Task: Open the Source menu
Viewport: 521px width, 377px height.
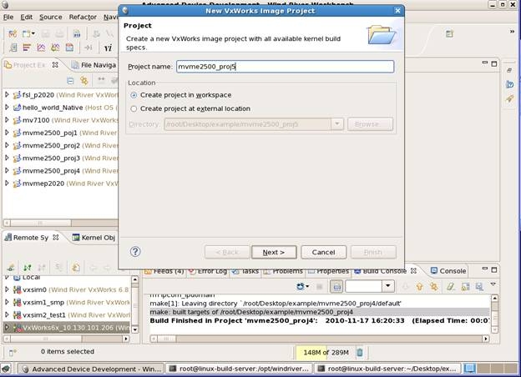Action: (50, 17)
